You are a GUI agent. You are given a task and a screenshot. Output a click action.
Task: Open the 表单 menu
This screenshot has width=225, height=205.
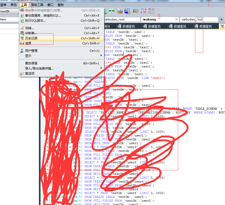click(3, 5)
